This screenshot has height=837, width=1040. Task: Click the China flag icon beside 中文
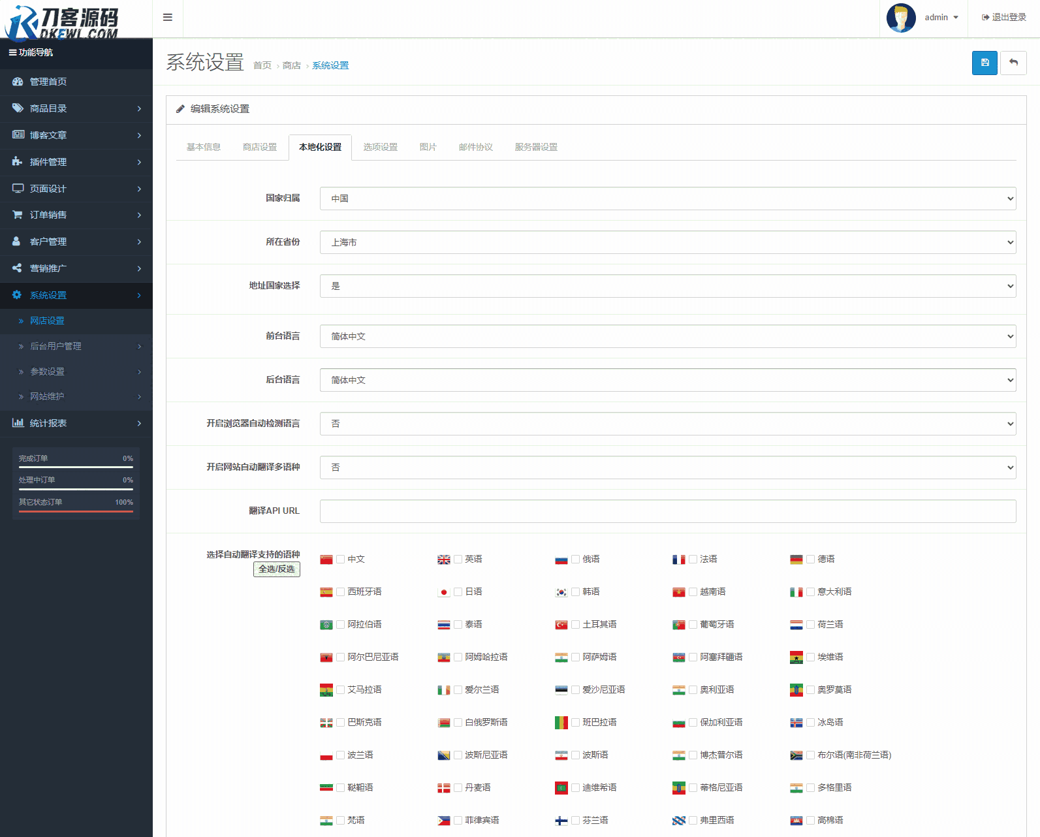pyautogui.click(x=326, y=560)
